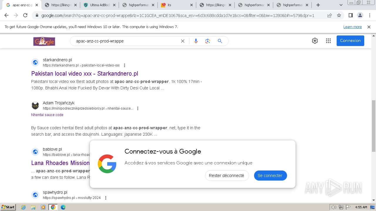Click the 4:55 AM clock
Image resolution: width=376 pixels, height=211 pixels.
tap(361, 207)
